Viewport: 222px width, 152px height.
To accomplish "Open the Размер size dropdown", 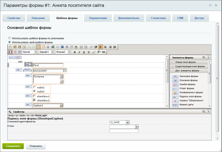I will pos(69,52).
